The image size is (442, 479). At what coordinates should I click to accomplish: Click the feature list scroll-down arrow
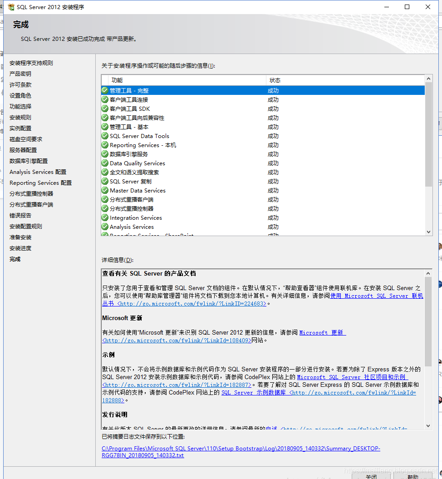tap(428, 232)
